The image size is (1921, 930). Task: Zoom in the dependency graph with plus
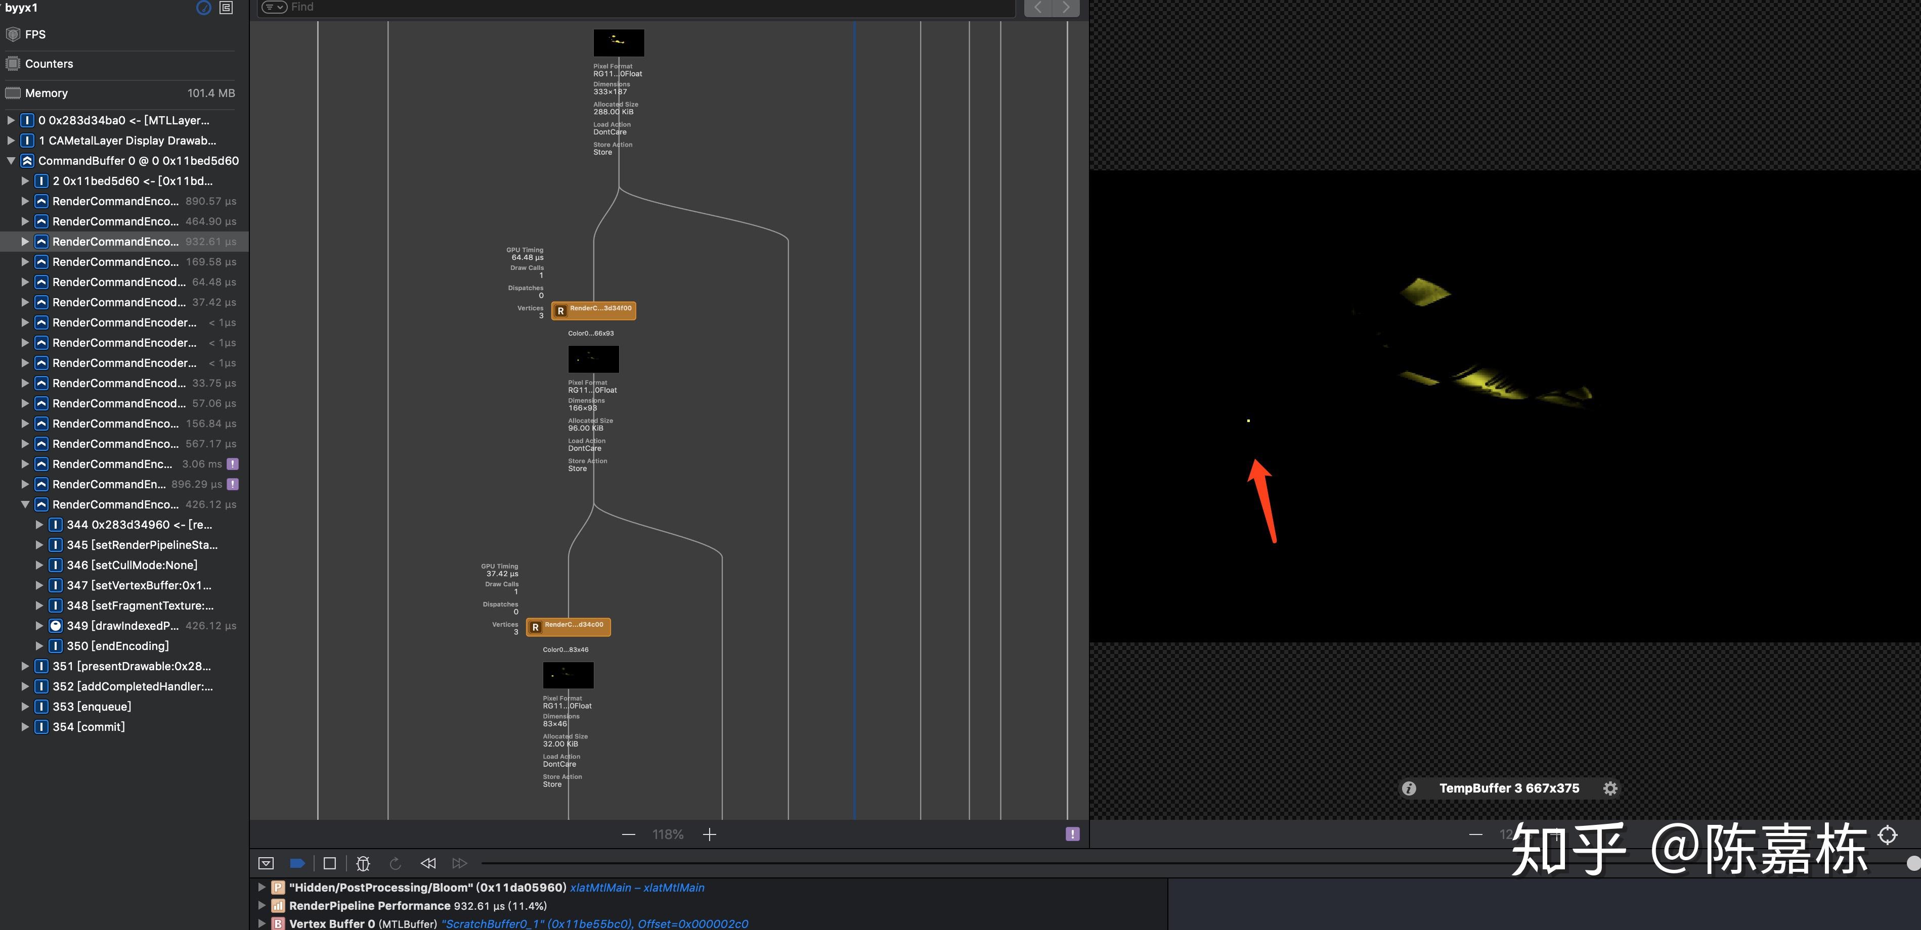pos(709,834)
